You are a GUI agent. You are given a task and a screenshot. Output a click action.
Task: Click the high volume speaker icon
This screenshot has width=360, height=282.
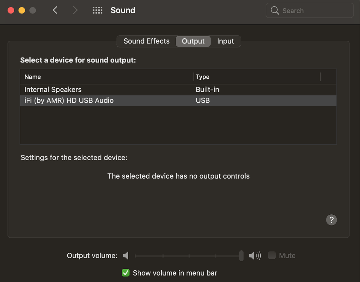[255, 255]
